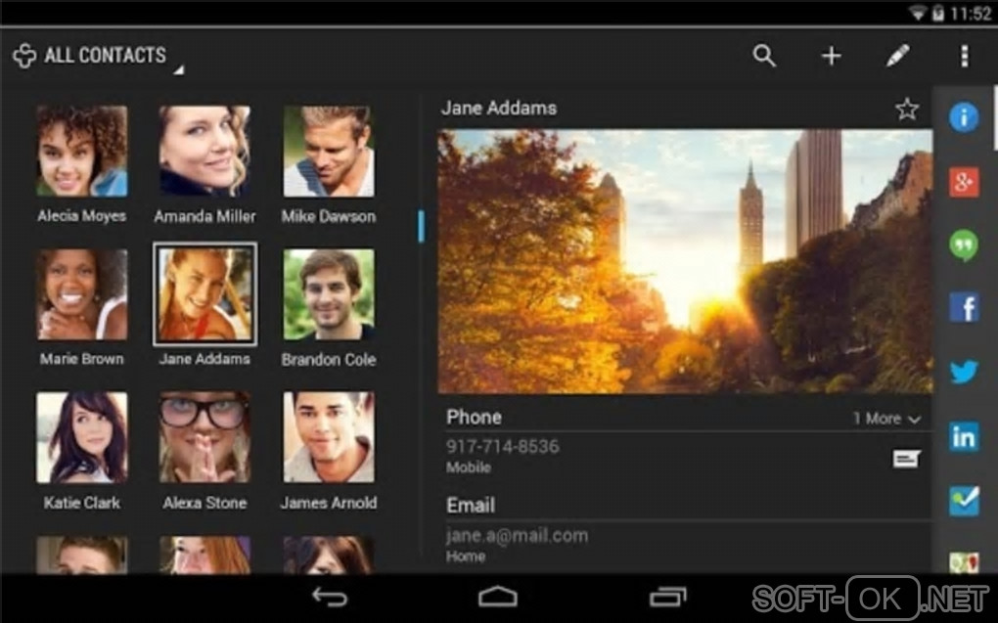
Task: Select Brandon Cole contact photo
Action: 329,294
